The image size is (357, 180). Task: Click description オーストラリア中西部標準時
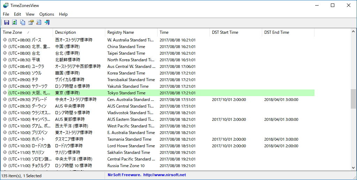[x=78, y=66]
